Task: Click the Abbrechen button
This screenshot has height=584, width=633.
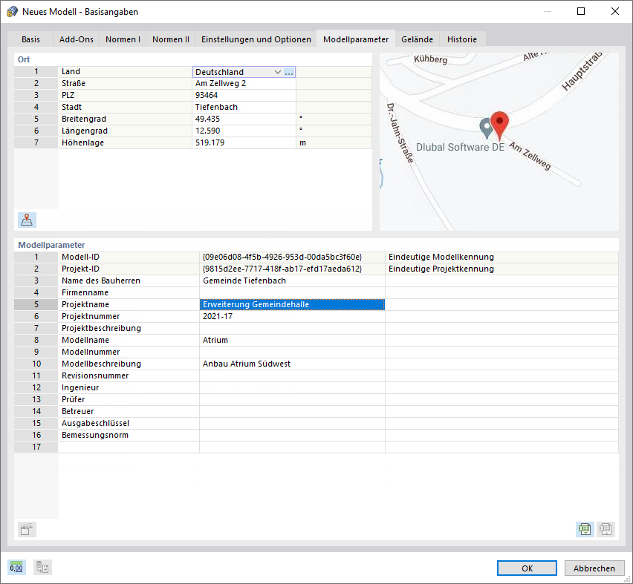Action: [594, 568]
